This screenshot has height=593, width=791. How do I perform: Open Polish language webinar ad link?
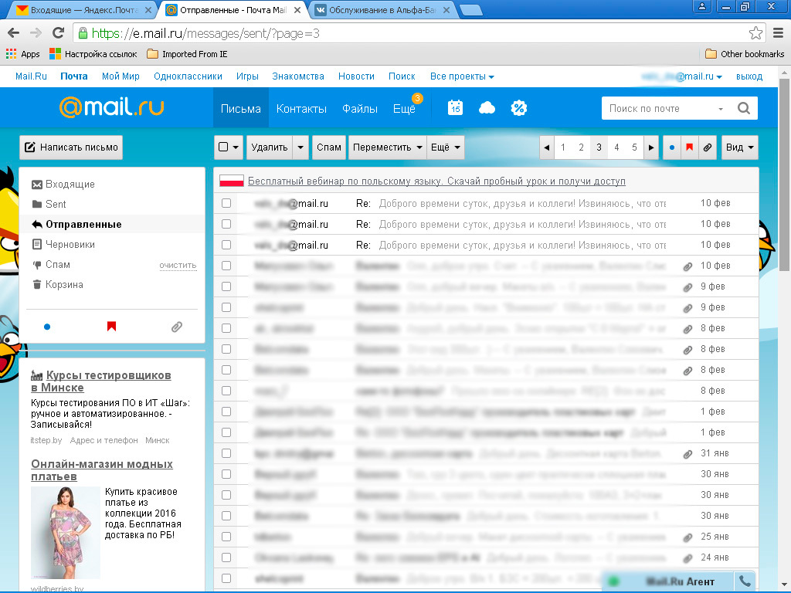pyautogui.click(x=436, y=181)
